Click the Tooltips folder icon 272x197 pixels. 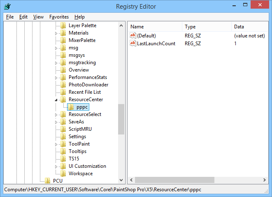tap(63, 151)
